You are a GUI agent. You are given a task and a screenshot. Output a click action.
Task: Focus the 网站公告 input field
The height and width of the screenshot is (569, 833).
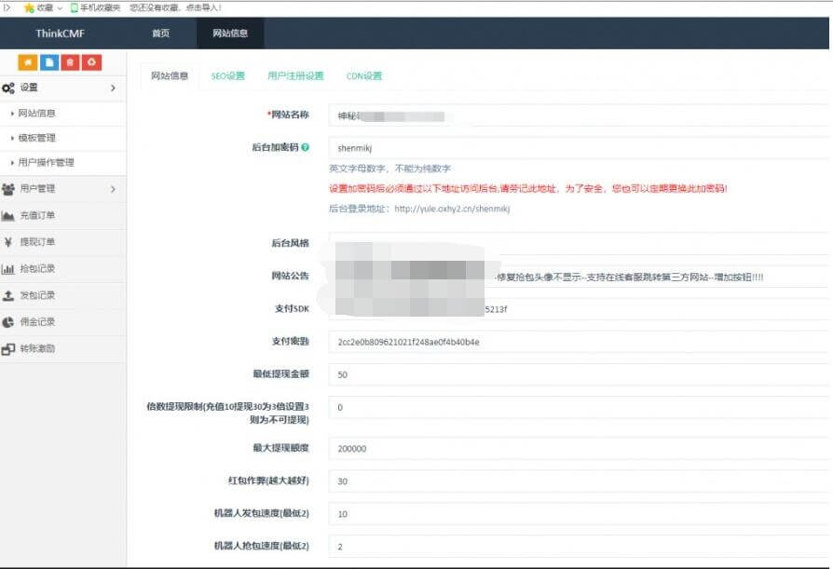579,277
